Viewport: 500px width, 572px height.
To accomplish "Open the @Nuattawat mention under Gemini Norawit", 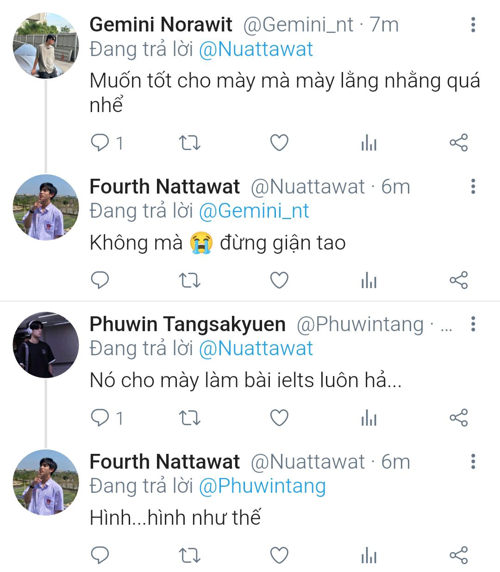I will pyautogui.click(x=256, y=50).
